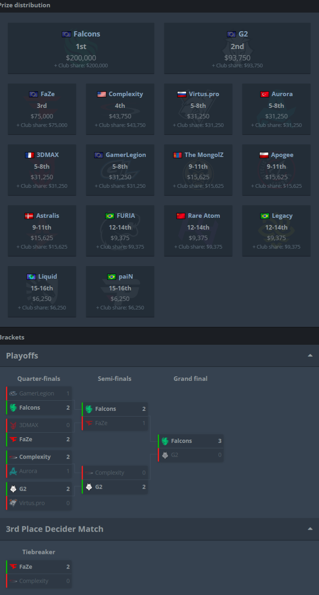
Task: Collapse the Playoffs bracket section
Action: 310,356
